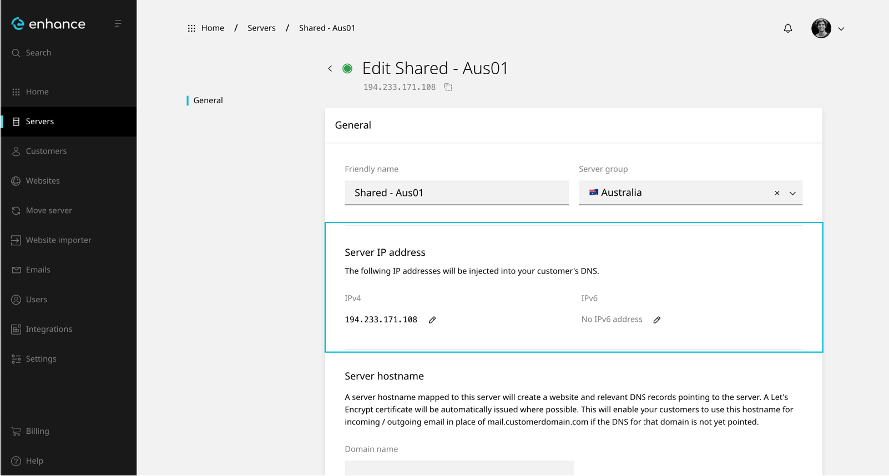
Task: Open the Website importer page
Action: 58,240
